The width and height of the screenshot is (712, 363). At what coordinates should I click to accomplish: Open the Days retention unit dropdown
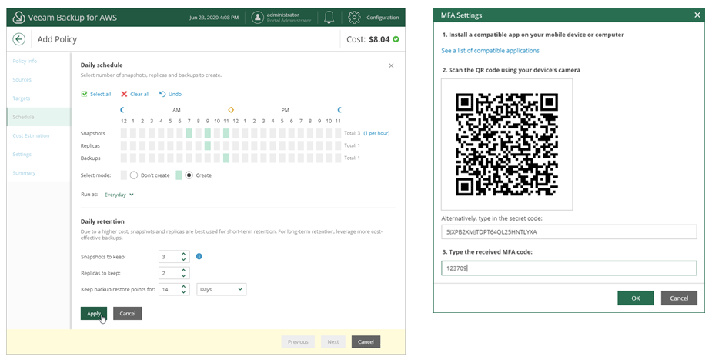click(x=222, y=289)
